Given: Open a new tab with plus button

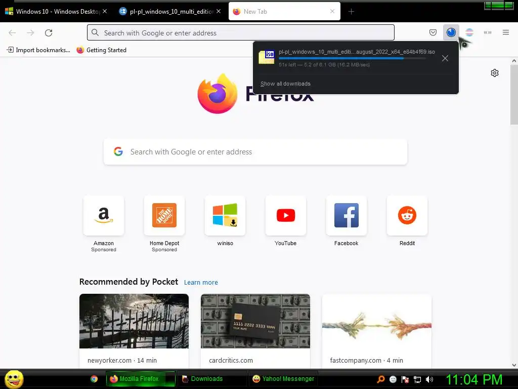Looking at the screenshot, I should [x=351, y=12].
